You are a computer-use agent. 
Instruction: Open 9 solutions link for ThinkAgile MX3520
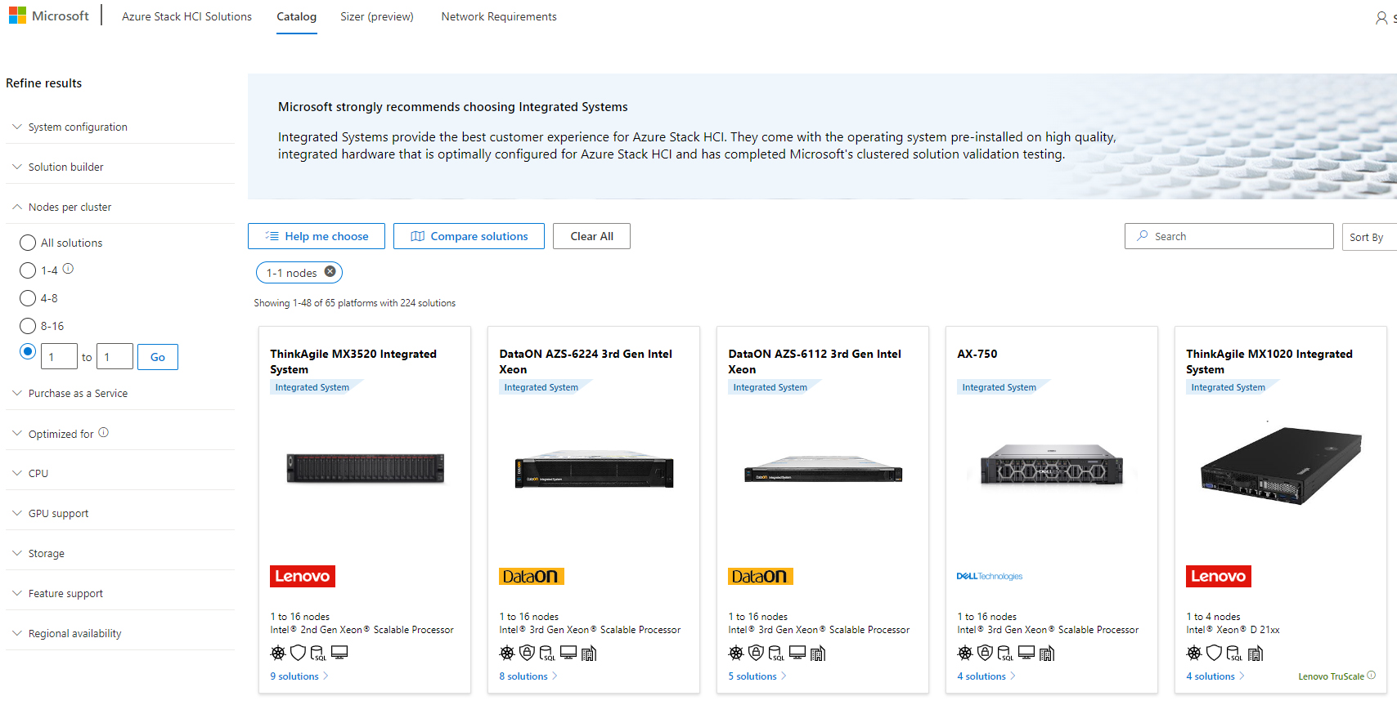point(299,676)
